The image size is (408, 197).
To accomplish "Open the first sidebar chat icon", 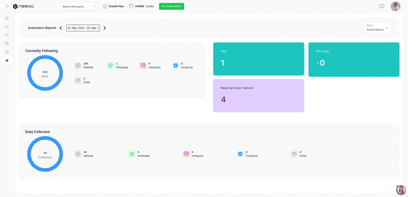I will tap(7, 18).
